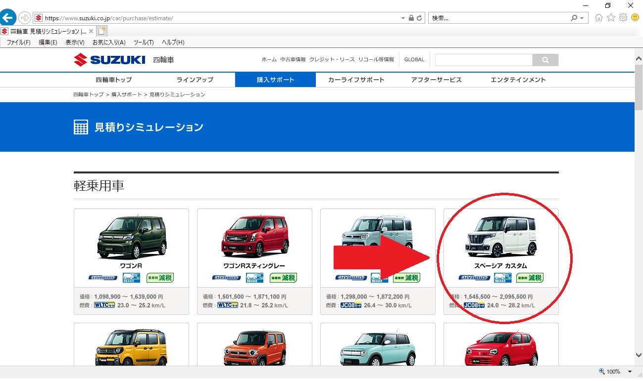Viewport: 643px width, 381px height.
Task: Click the GLOBAL header link
Action: [x=414, y=59]
